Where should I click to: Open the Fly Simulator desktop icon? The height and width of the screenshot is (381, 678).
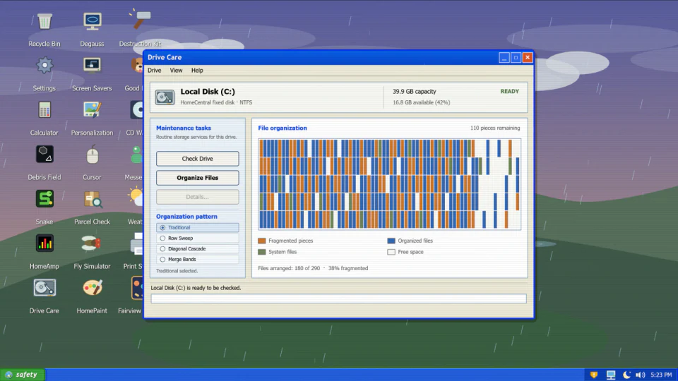click(x=91, y=243)
